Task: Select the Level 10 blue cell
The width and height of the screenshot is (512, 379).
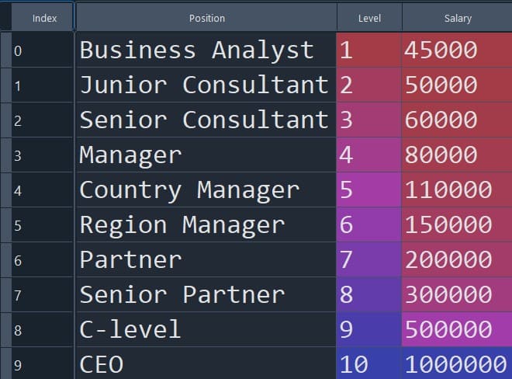Action: coord(369,364)
